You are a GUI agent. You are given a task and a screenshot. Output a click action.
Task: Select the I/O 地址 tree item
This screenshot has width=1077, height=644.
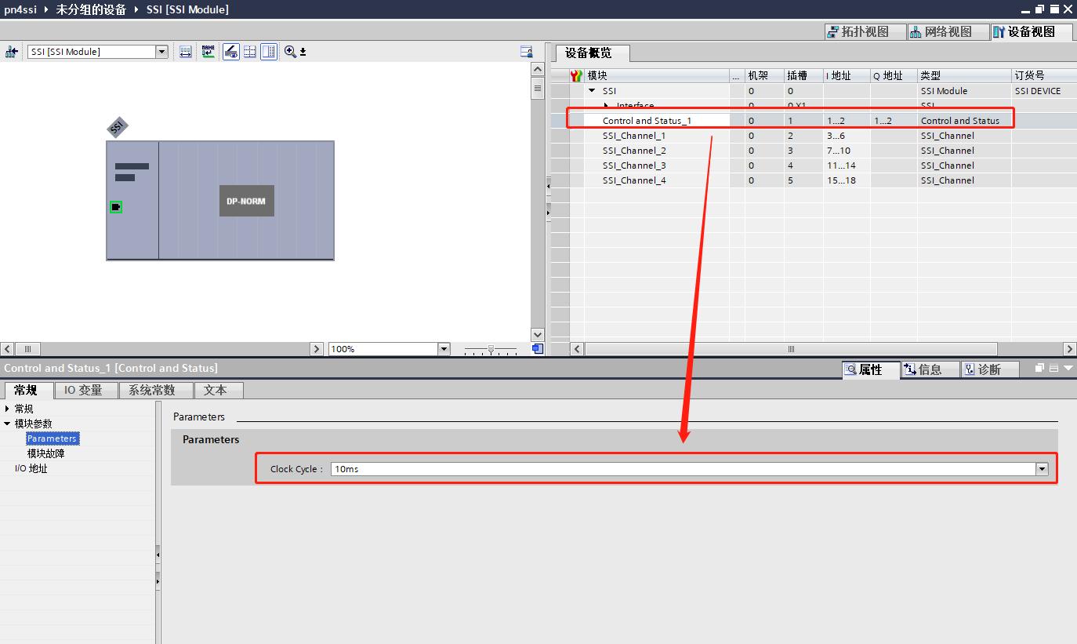point(31,468)
